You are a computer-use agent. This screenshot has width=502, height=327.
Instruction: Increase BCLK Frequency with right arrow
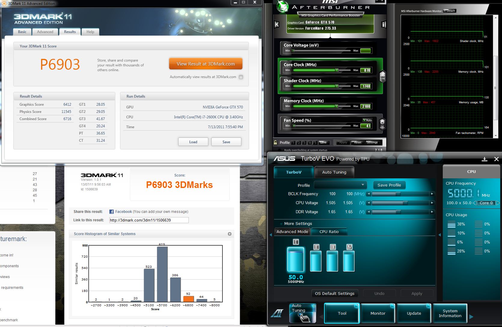432,194
